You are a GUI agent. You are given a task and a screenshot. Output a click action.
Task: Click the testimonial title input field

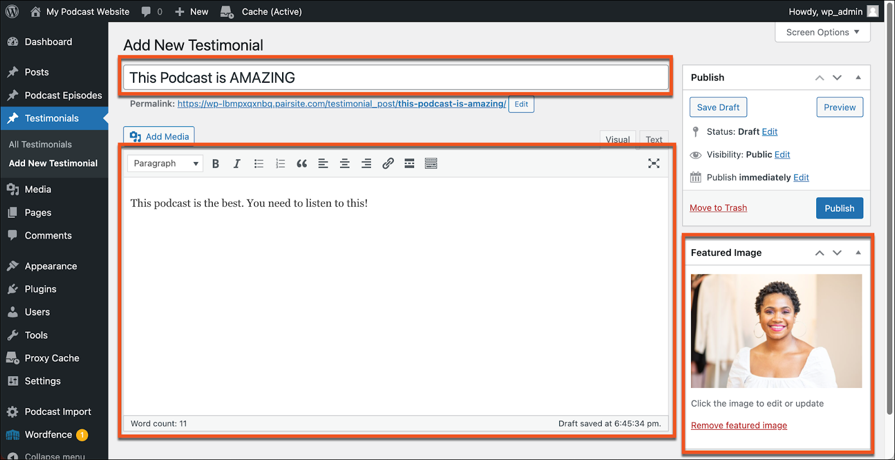coord(396,78)
